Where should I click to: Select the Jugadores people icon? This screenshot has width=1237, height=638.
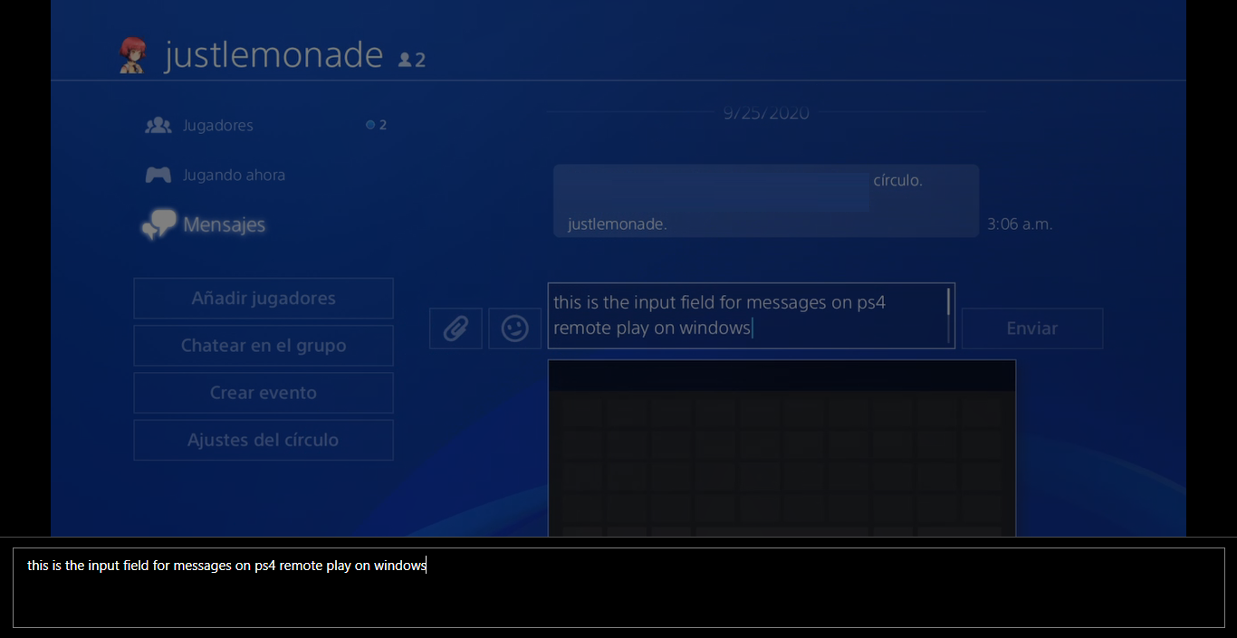pyautogui.click(x=158, y=125)
